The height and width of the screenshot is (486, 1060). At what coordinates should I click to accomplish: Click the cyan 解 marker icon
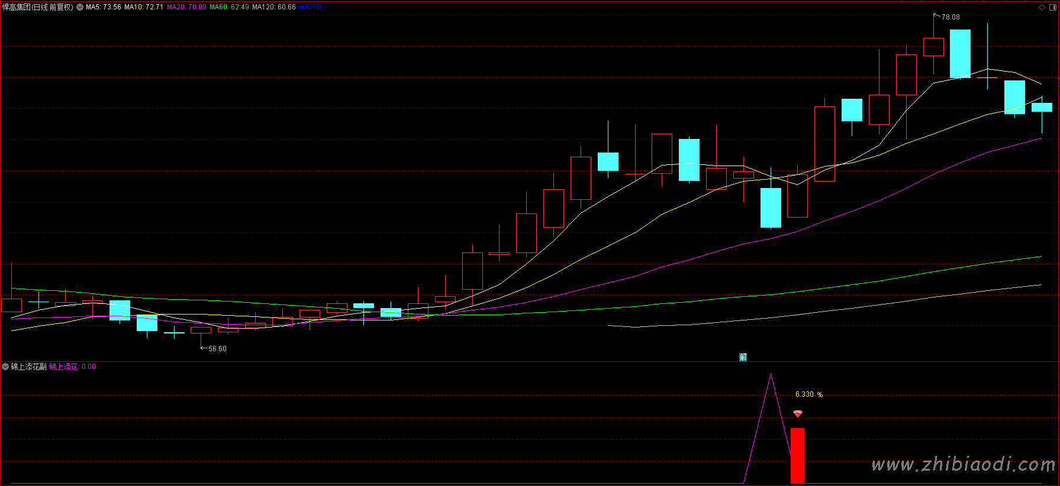(743, 357)
